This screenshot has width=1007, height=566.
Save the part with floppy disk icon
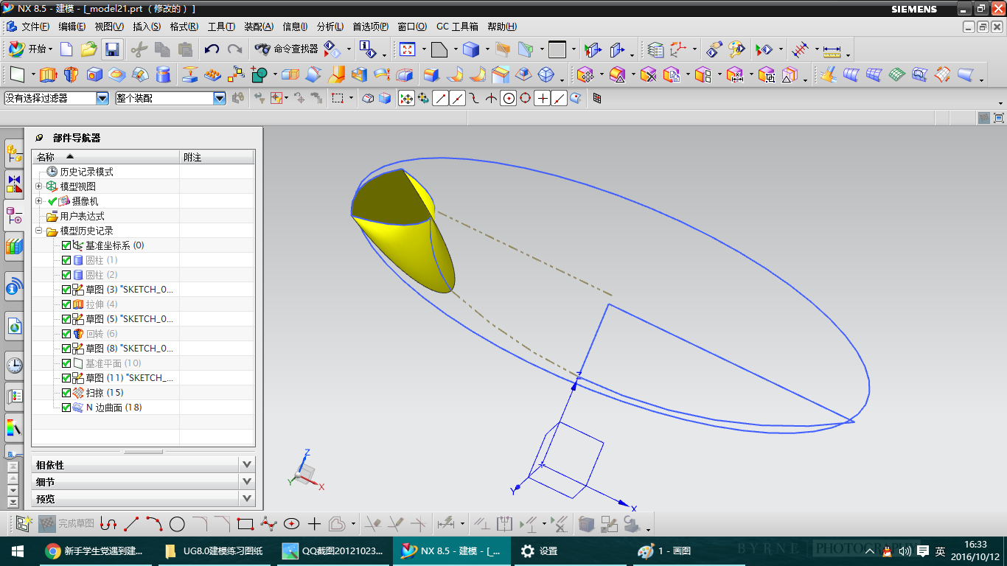click(112, 49)
